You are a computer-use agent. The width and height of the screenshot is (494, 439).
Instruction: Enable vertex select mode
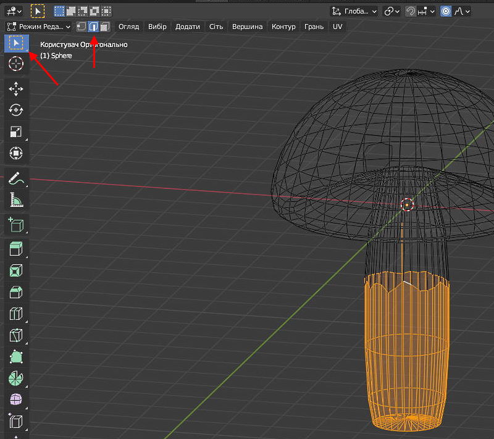point(82,27)
